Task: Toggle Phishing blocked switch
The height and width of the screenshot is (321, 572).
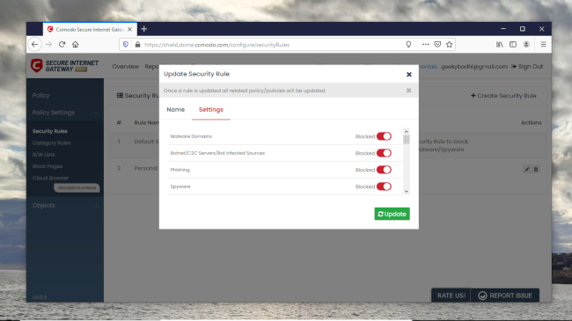Action: (x=384, y=170)
